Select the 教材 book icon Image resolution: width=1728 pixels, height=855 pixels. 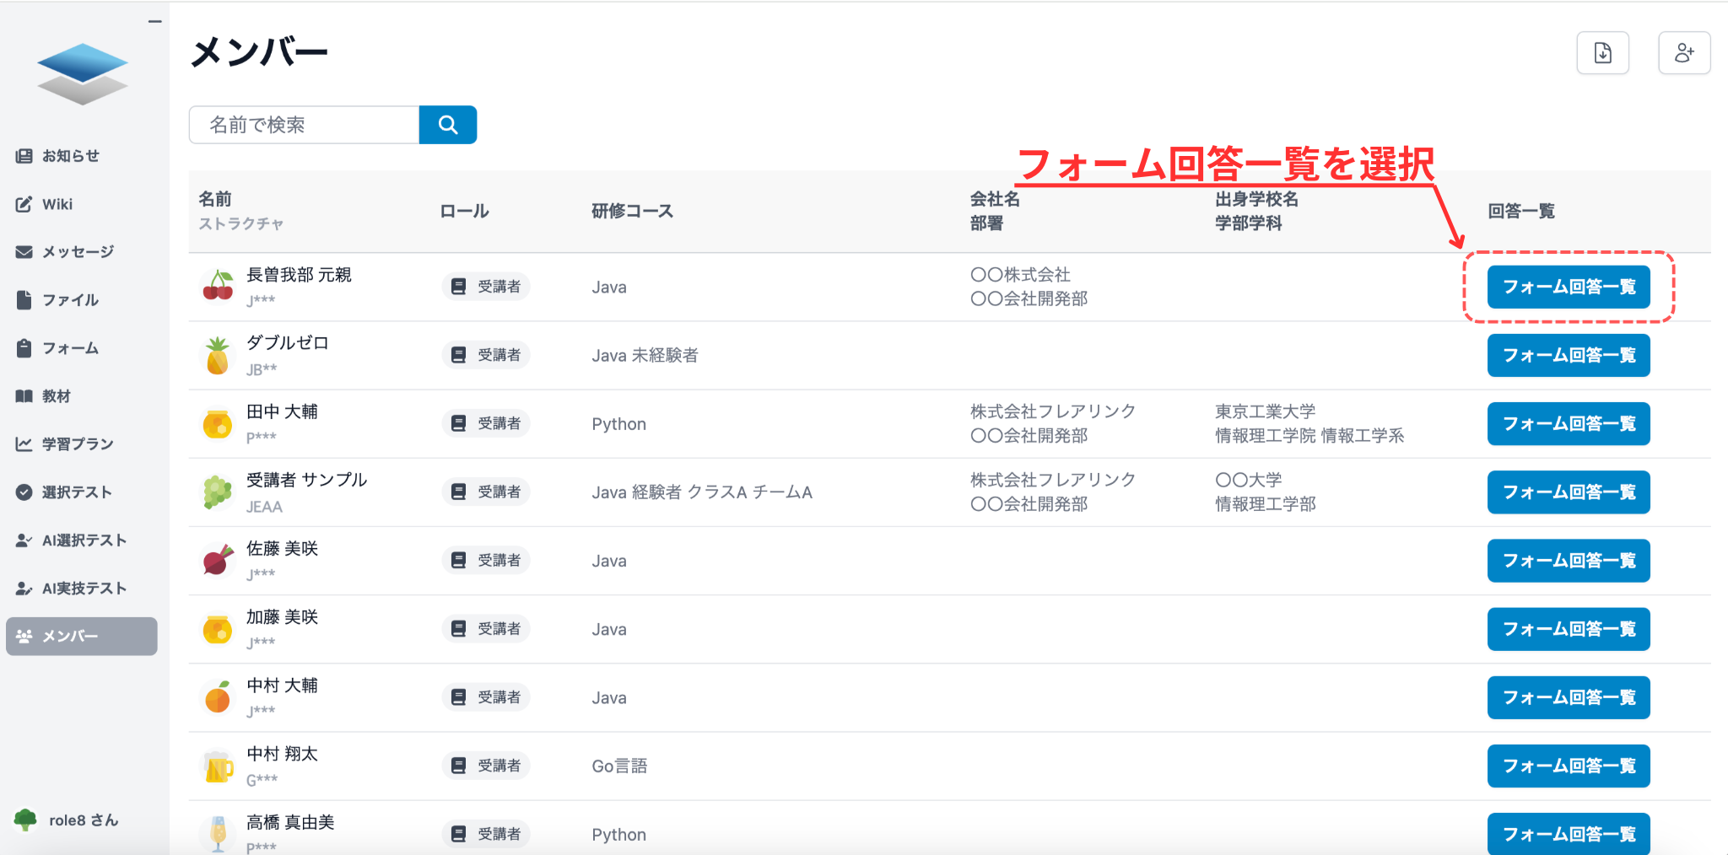23,395
